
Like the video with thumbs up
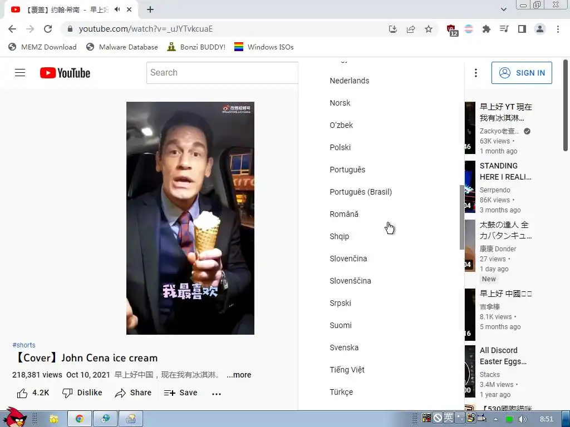click(33, 393)
